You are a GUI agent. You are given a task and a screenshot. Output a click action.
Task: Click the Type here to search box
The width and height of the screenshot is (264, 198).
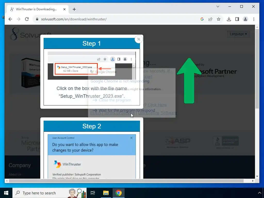pyautogui.click(x=49, y=193)
